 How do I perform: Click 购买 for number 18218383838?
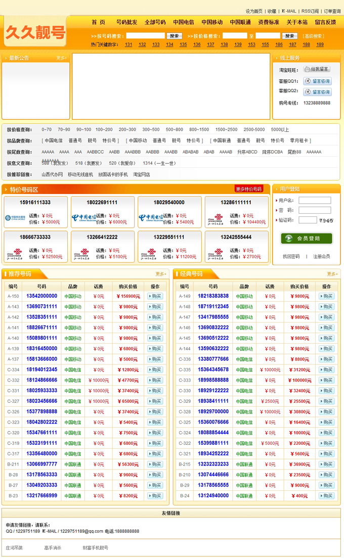(x=326, y=296)
